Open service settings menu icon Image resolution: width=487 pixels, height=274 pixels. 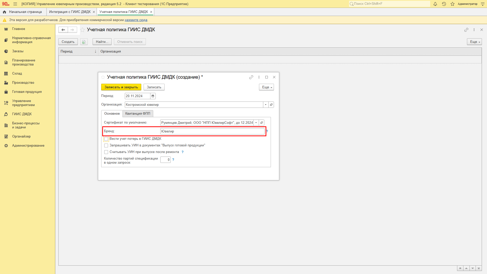click(x=482, y=4)
